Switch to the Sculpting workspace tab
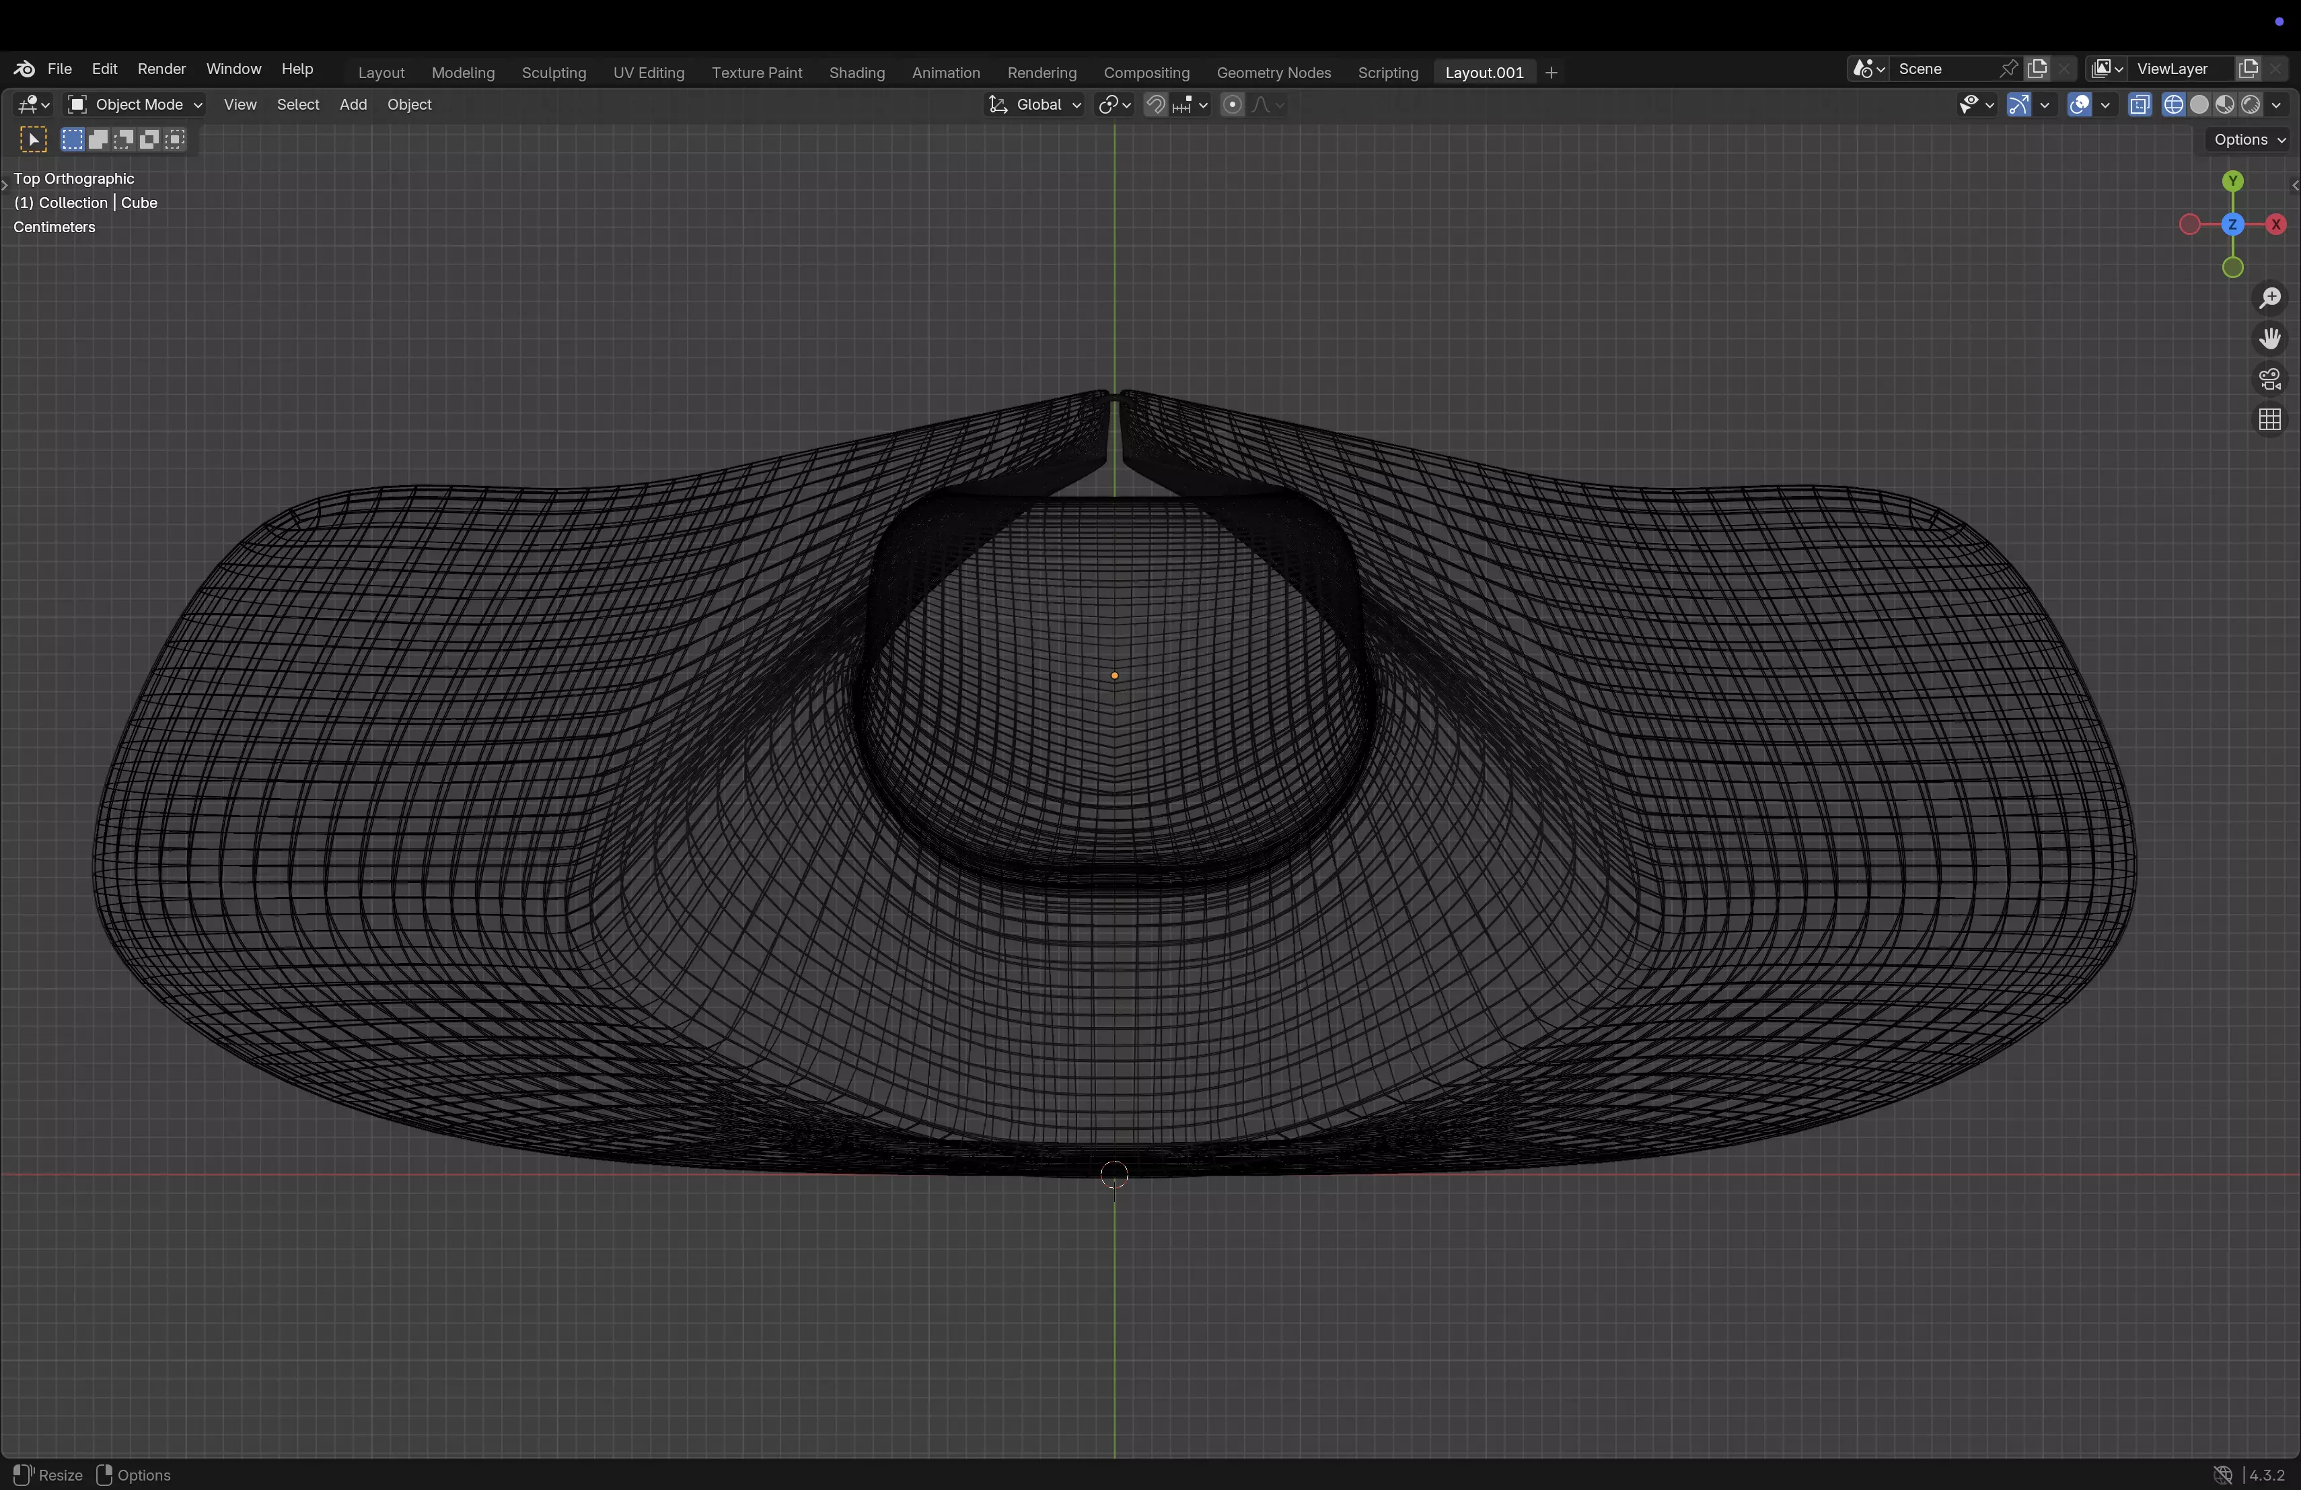This screenshot has width=2301, height=1490. click(x=553, y=73)
